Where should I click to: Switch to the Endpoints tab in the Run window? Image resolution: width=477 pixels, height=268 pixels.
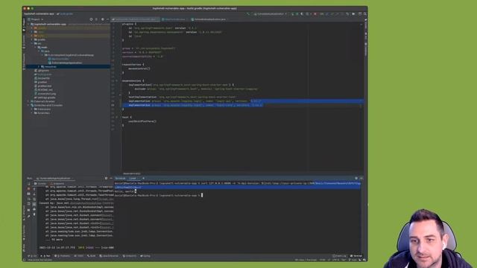click(x=57, y=184)
